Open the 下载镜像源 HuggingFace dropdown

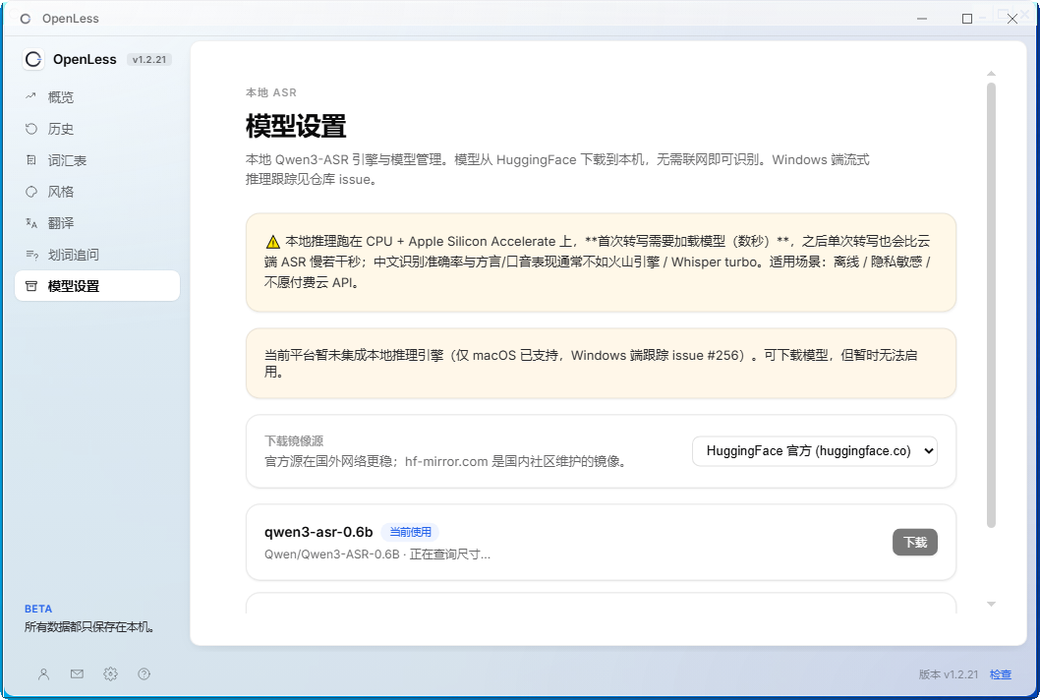815,451
